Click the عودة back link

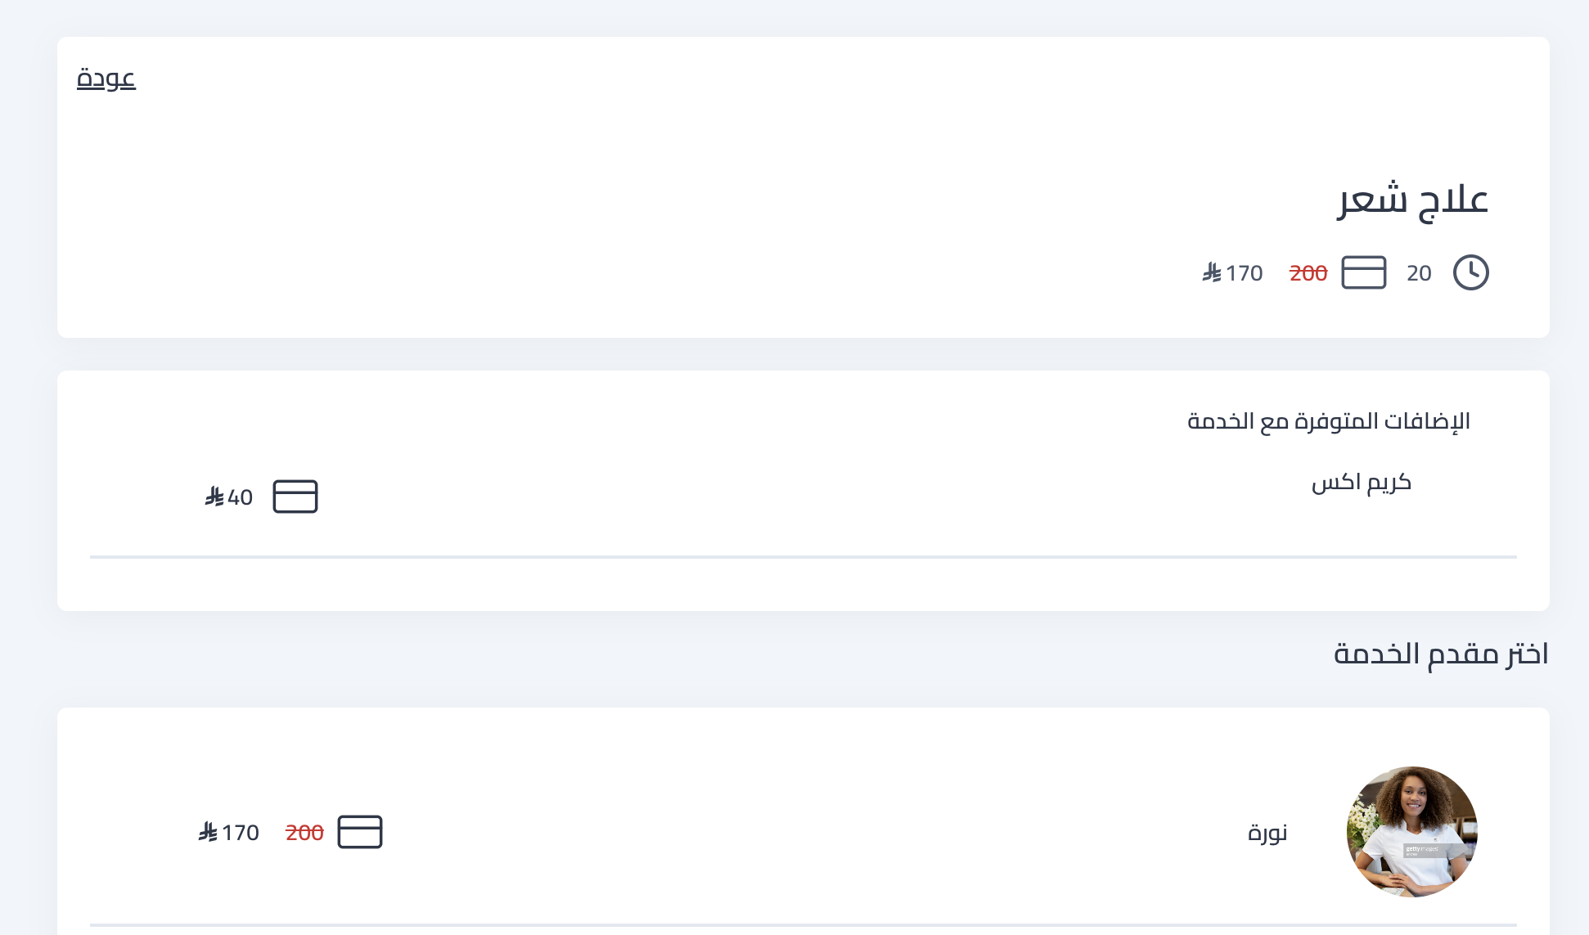click(x=106, y=79)
